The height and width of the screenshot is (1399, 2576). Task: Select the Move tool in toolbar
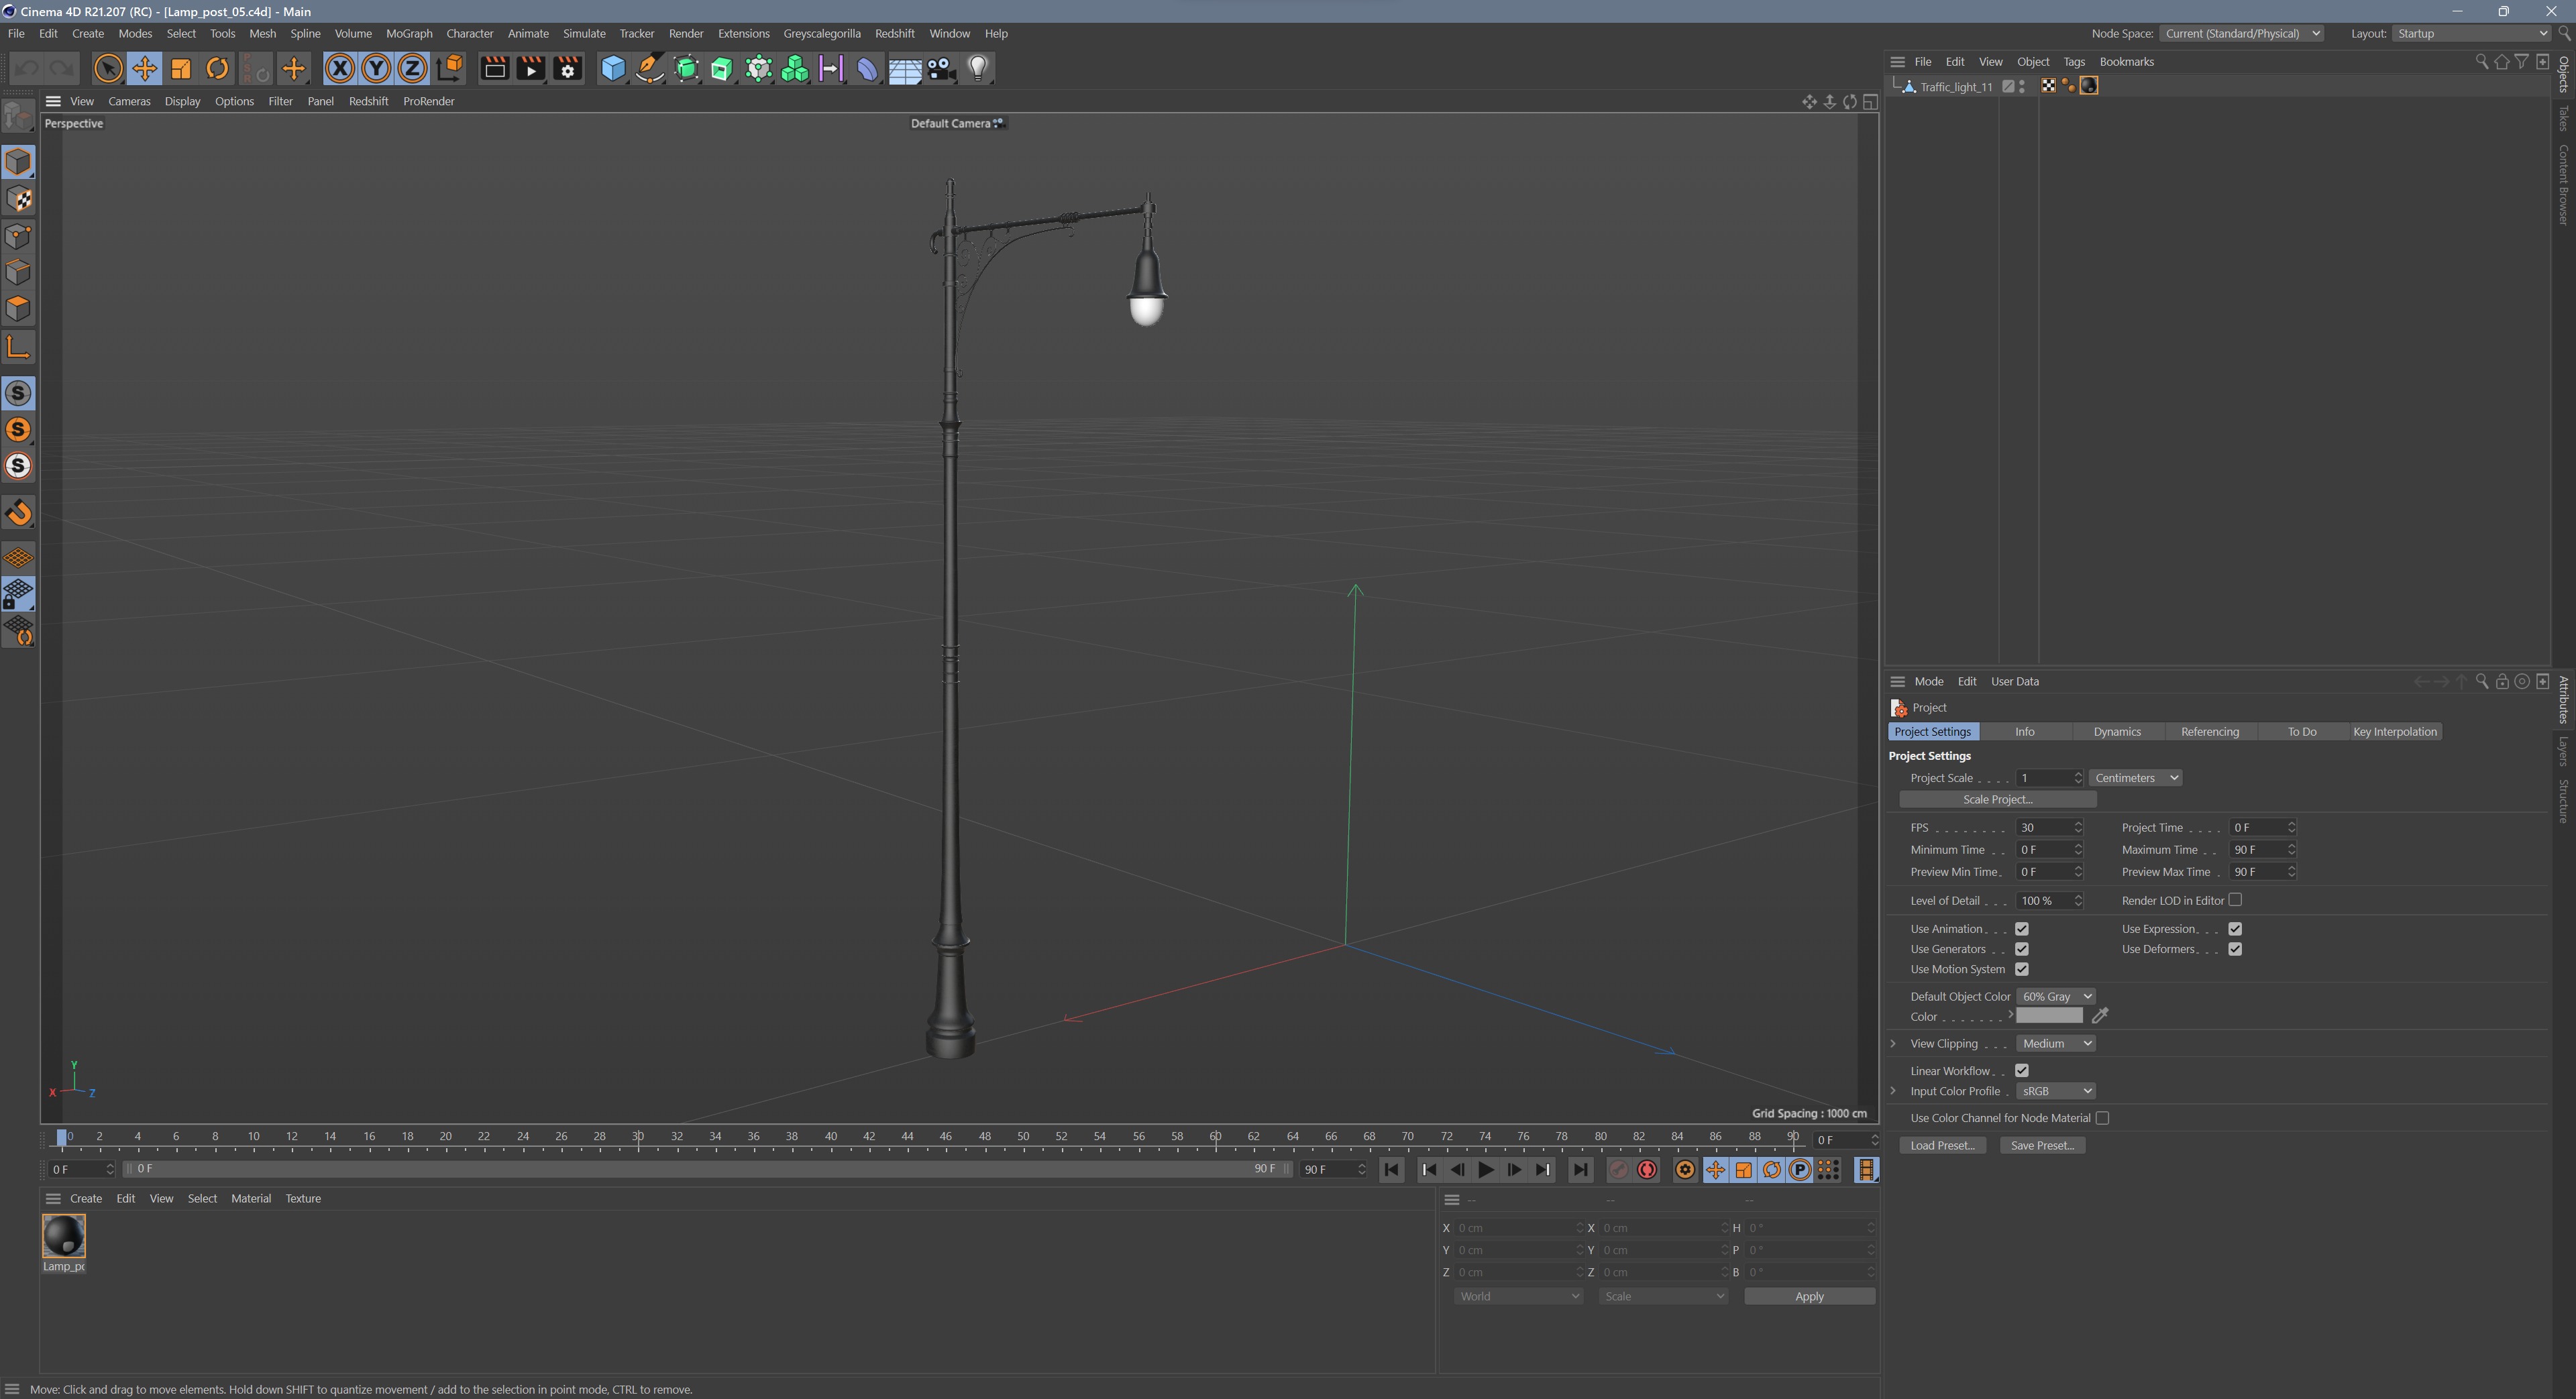click(x=144, y=68)
